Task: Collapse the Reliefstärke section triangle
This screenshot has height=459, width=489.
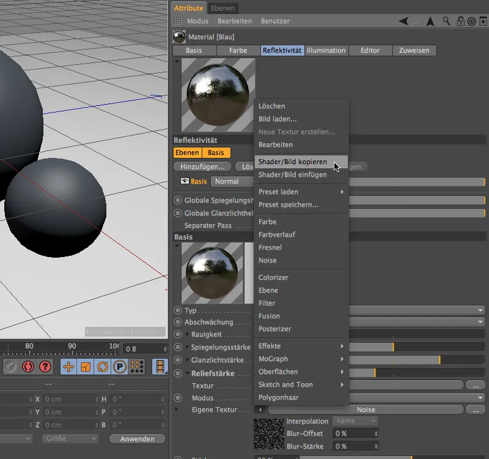Action: (x=187, y=373)
